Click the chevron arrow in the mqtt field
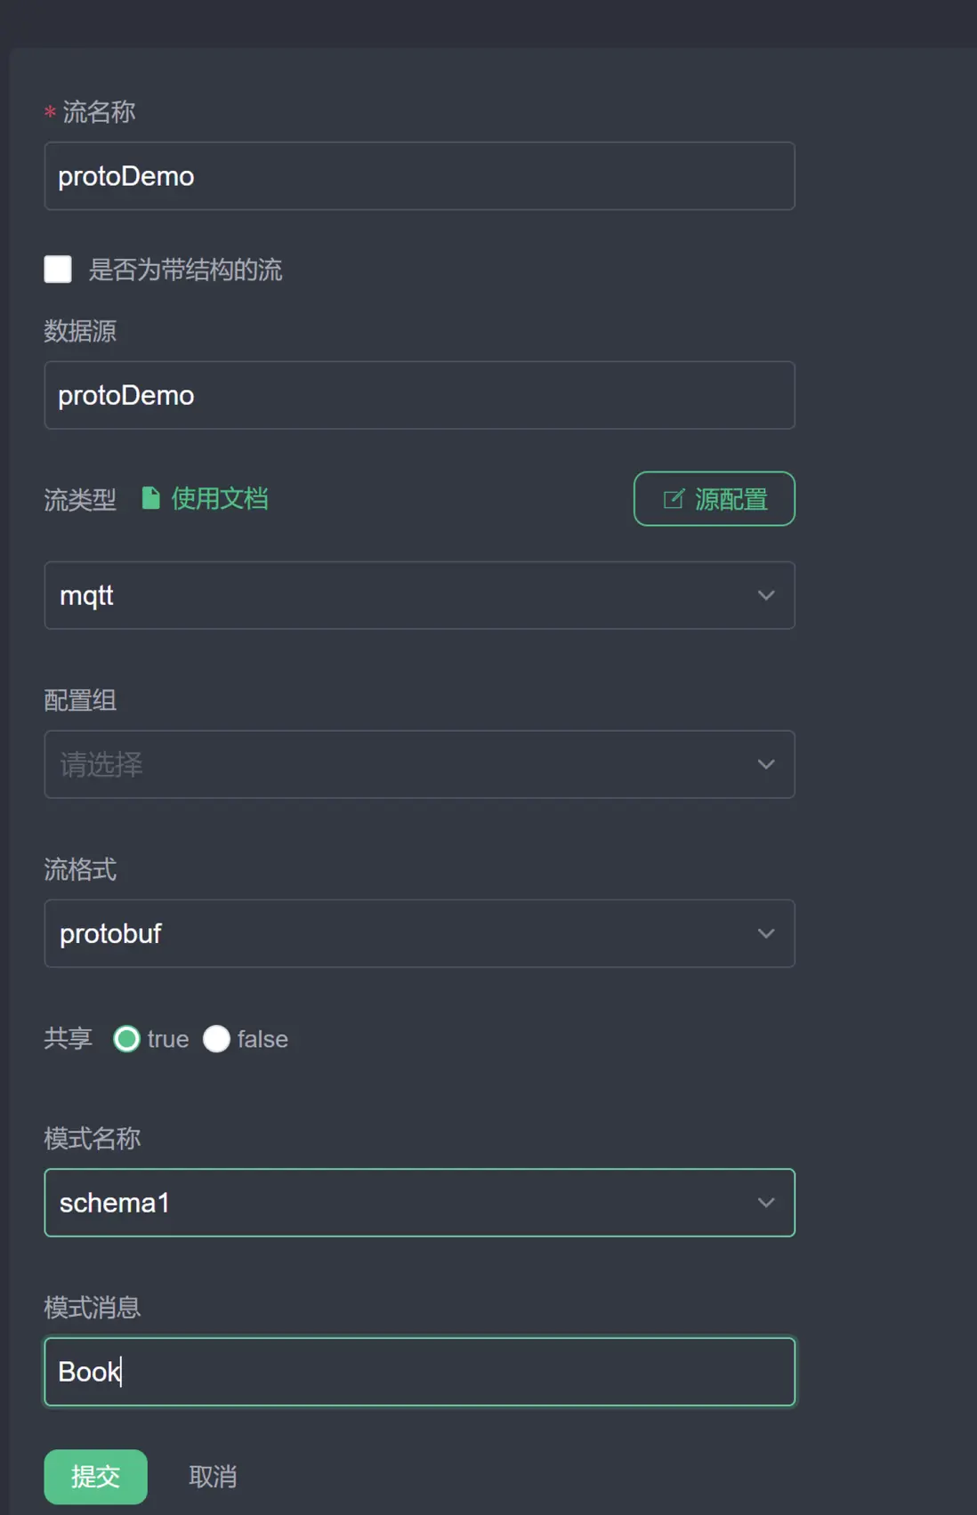 pos(766,595)
